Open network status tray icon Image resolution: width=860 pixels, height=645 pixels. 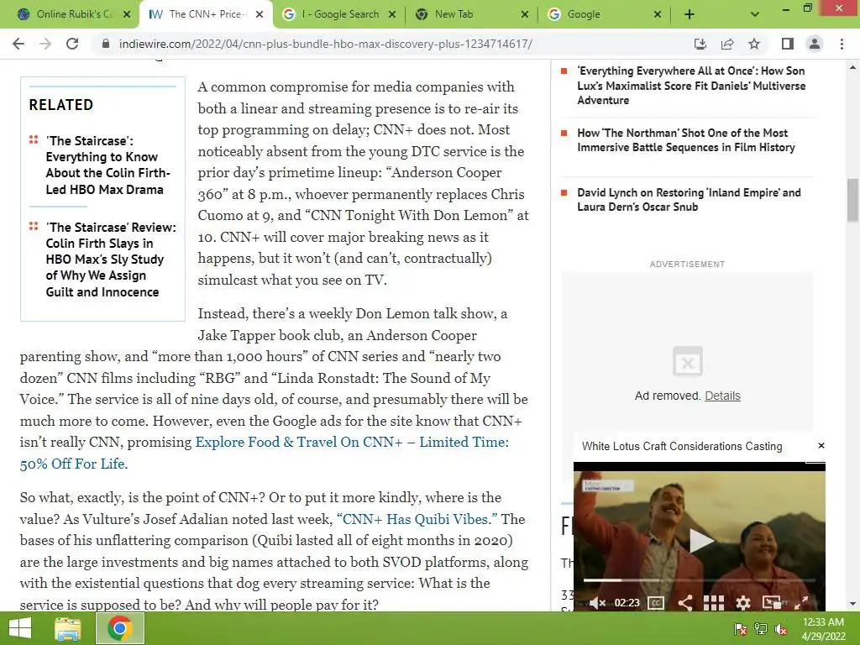(x=761, y=629)
